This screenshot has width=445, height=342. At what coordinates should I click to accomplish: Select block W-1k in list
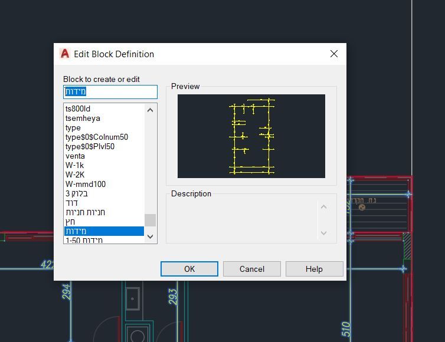coord(104,165)
